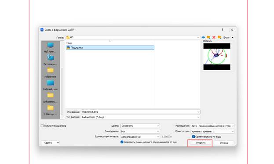This screenshot has width=274, height=164.
Task: Open the Libraries folder in the sidebar
Action: point(50,98)
